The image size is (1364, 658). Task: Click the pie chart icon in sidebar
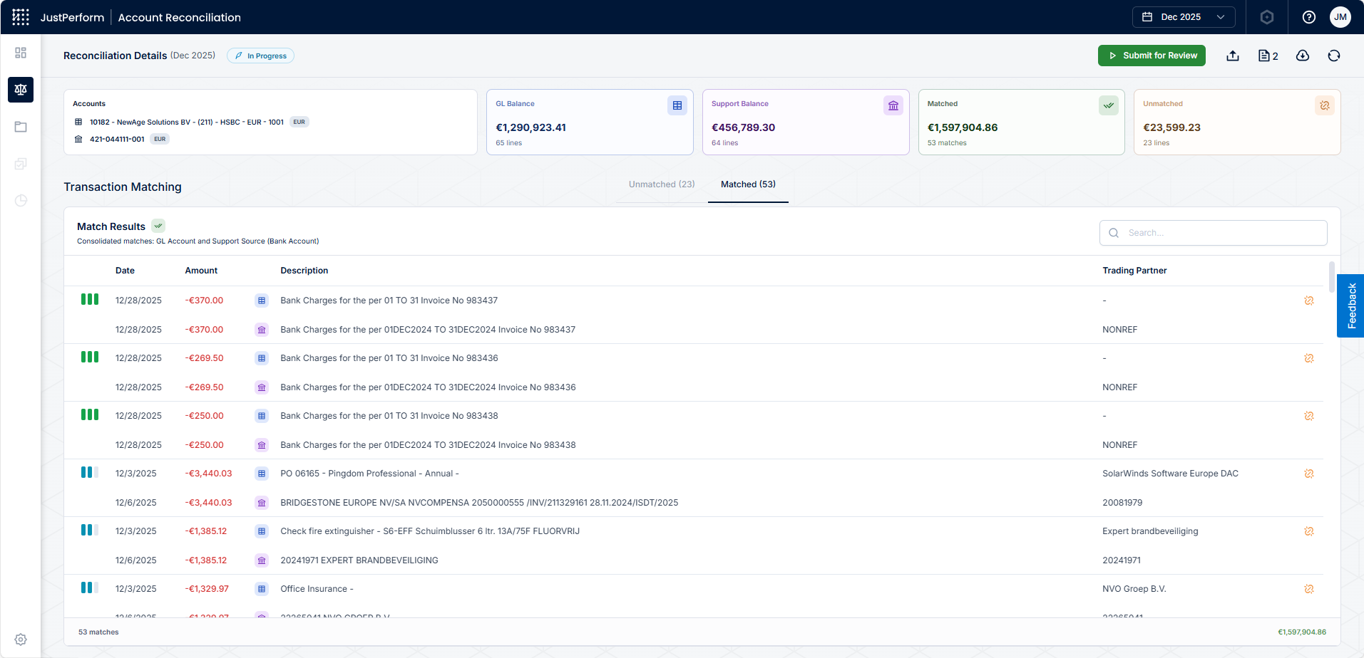(21, 201)
